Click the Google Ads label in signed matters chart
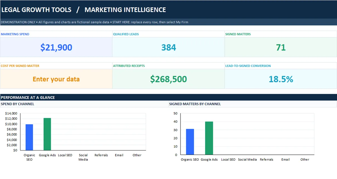 point(209,160)
